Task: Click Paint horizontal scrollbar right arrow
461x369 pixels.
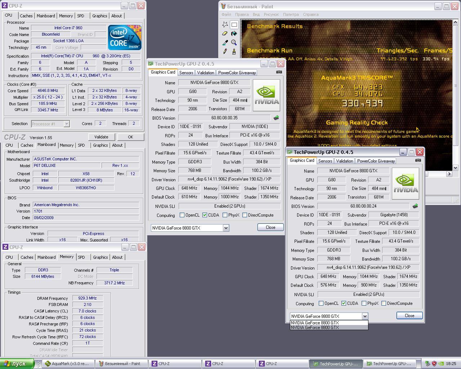Action: pos(449,174)
